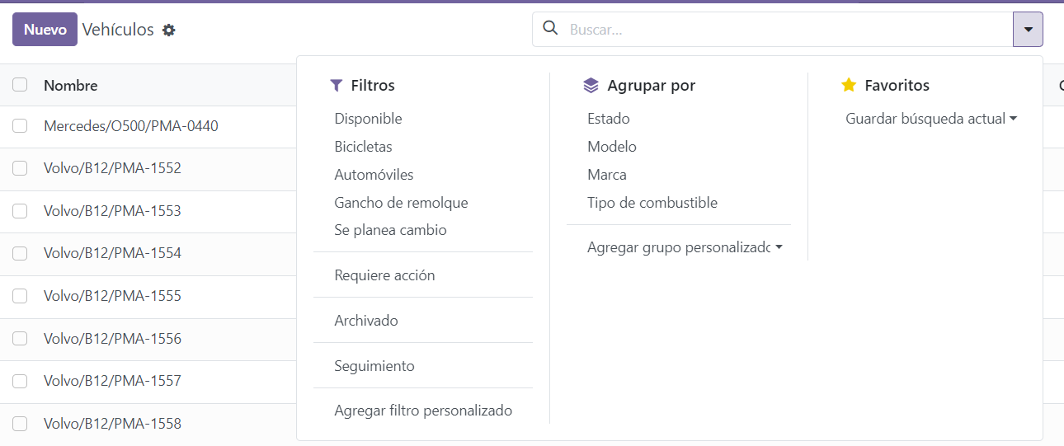This screenshot has height=446, width=1064.
Task: Check the Volvo/B12/PMA-1557 row checkbox
Action: pyautogui.click(x=20, y=381)
